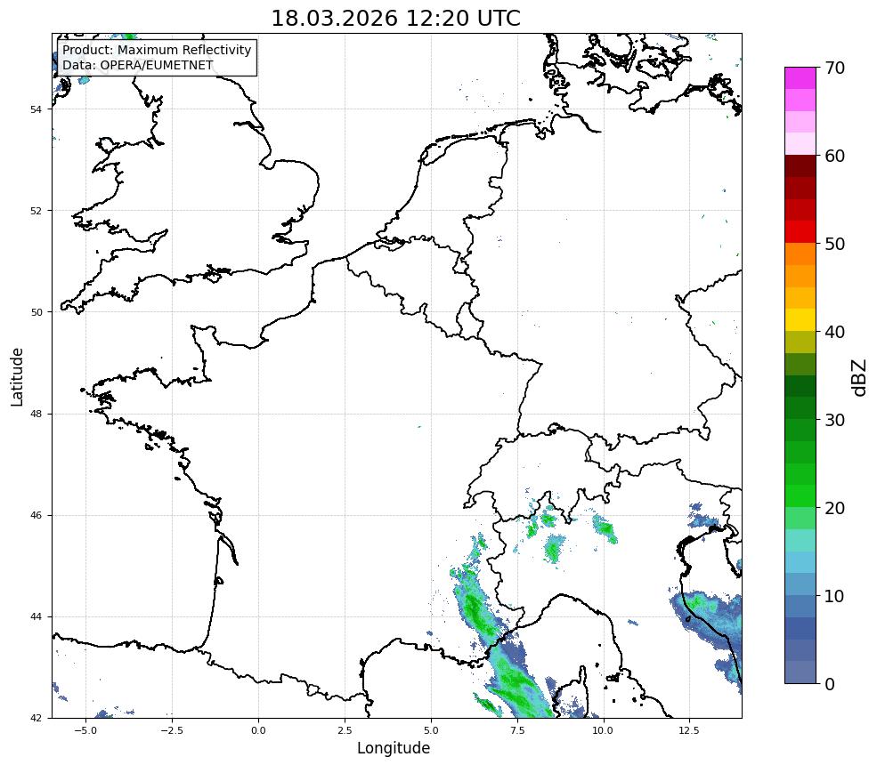The height and width of the screenshot is (765, 877).
Task: Click the yellow colorbar segment above 40
Action: 800,320
